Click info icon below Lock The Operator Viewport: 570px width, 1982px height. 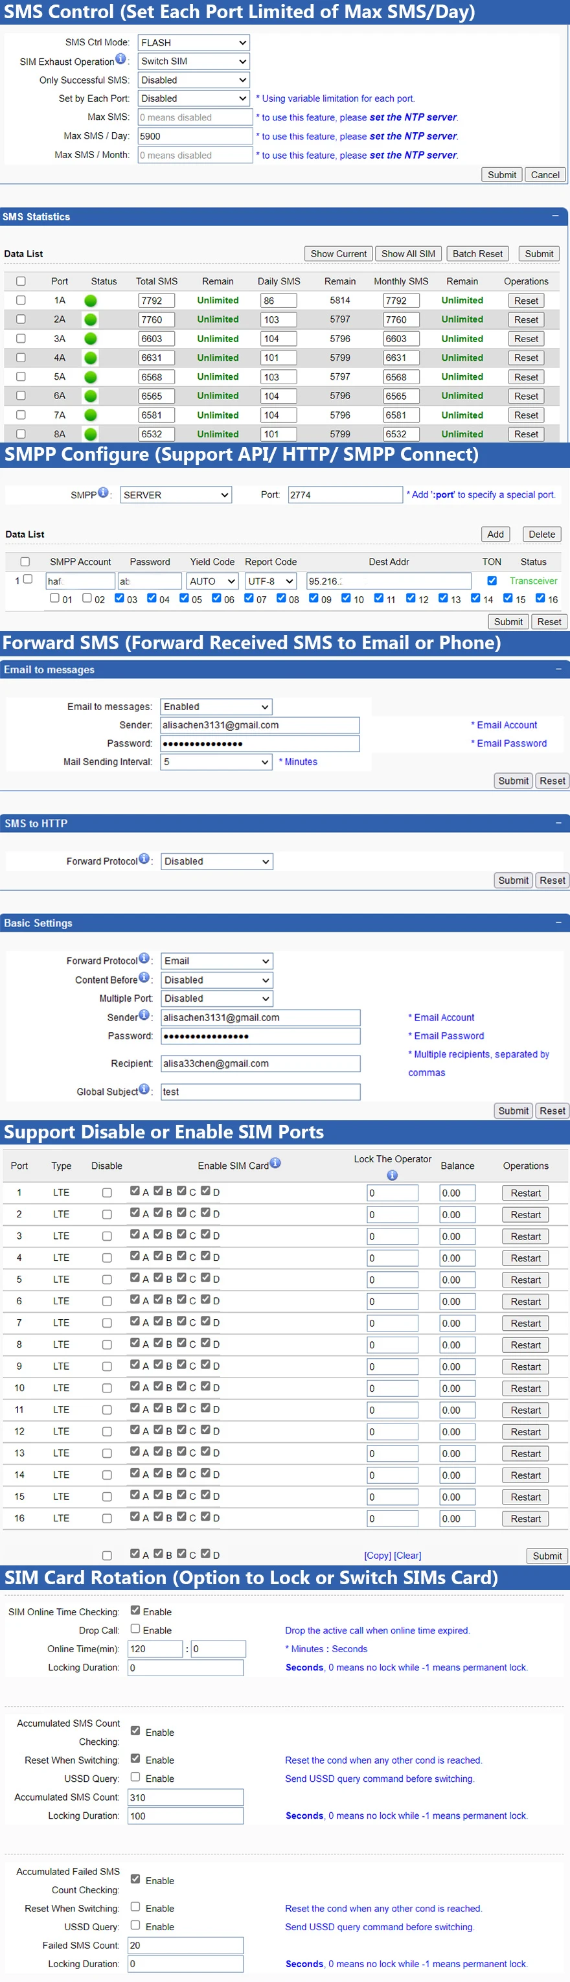coord(393,1175)
